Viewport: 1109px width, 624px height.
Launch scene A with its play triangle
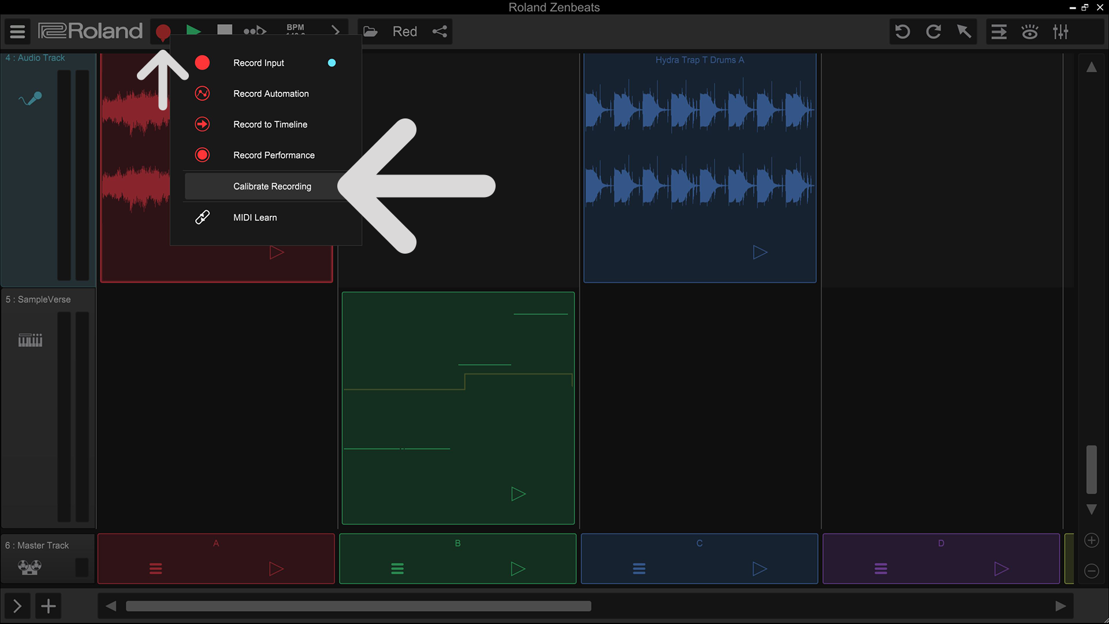[x=276, y=569]
